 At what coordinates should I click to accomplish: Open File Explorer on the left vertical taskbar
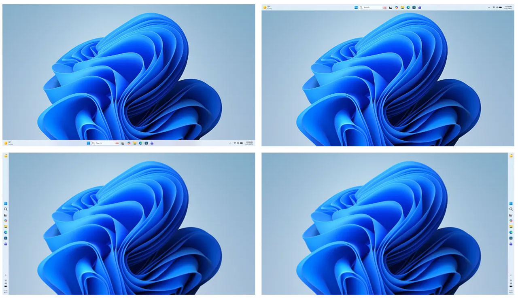click(x=6, y=226)
